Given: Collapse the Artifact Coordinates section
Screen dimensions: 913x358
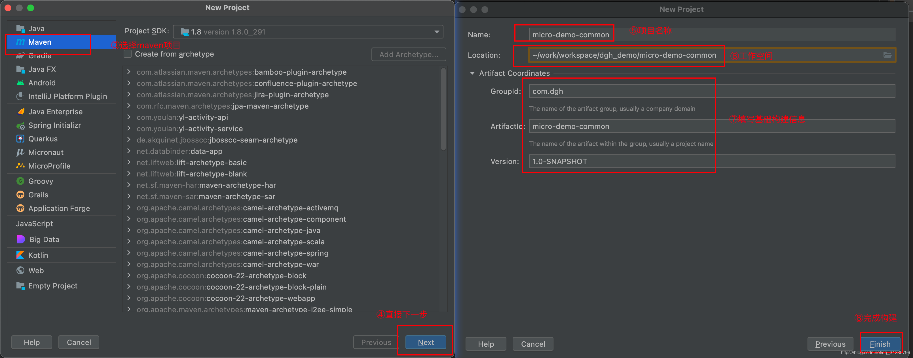Looking at the screenshot, I should coord(472,73).
